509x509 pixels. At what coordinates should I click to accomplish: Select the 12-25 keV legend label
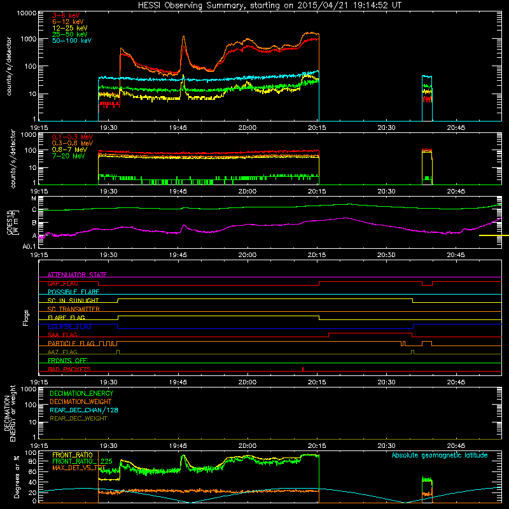click(70, 28)
